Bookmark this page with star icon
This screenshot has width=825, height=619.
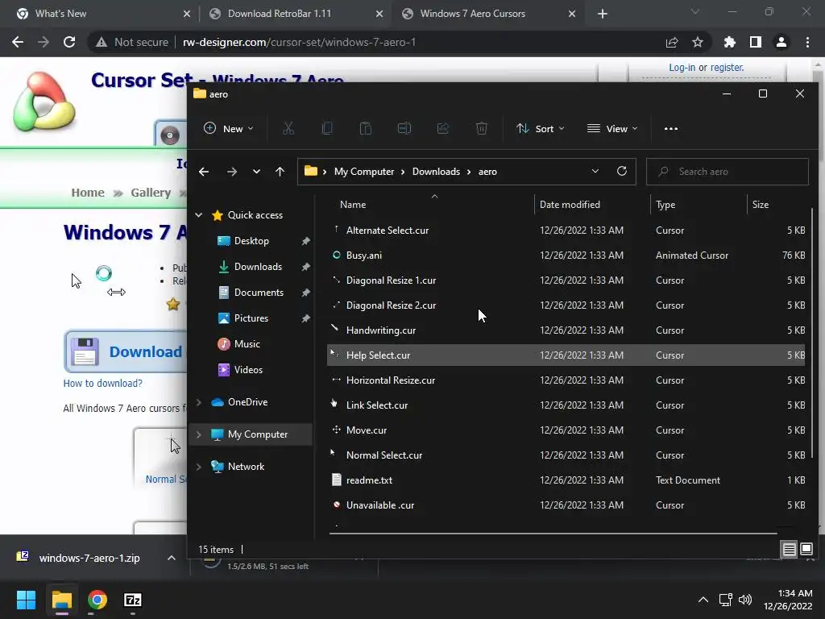pos(698,42)
